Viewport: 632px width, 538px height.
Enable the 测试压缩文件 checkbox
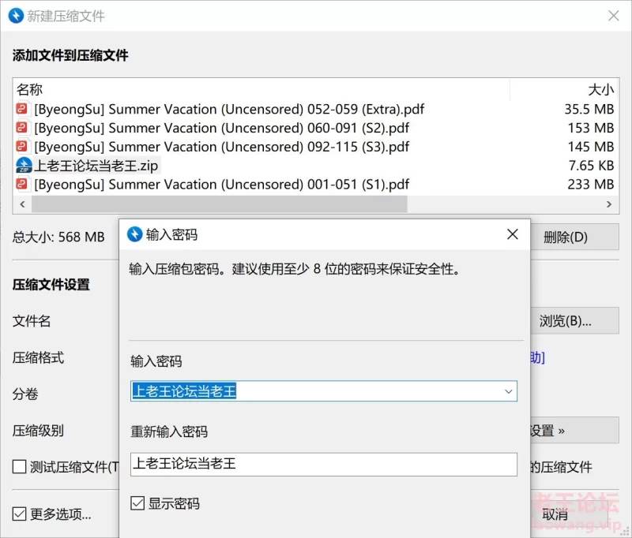[x=20, y=467]
